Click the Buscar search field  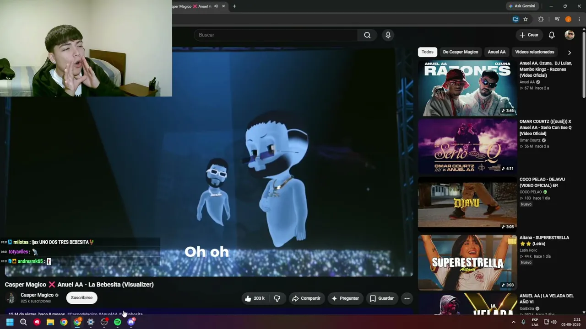pos(276,35)
